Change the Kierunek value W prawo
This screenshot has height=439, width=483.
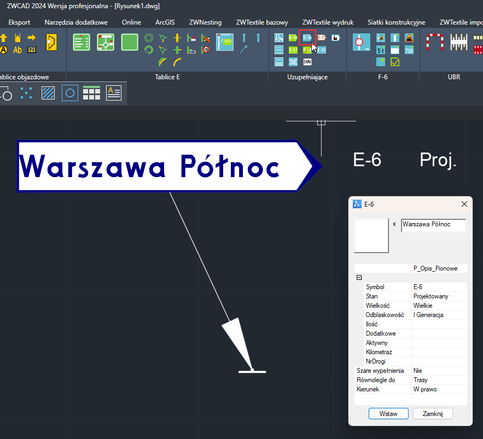click(439, 389)
